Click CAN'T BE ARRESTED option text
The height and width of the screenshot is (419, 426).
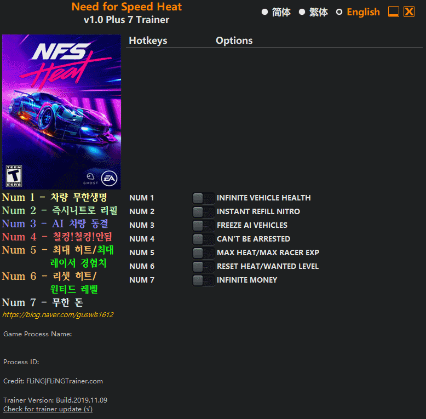(x=254, y=239)
